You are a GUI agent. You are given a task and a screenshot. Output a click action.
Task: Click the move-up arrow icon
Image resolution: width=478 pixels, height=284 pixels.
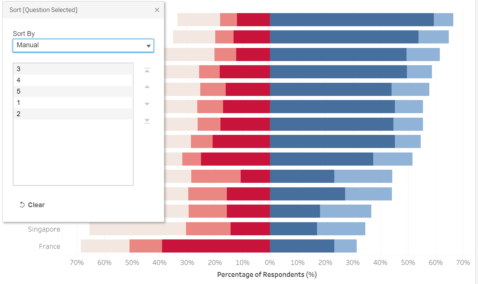[147, 87]
